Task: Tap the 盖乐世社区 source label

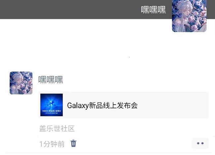Action: [x=57, y=129]
